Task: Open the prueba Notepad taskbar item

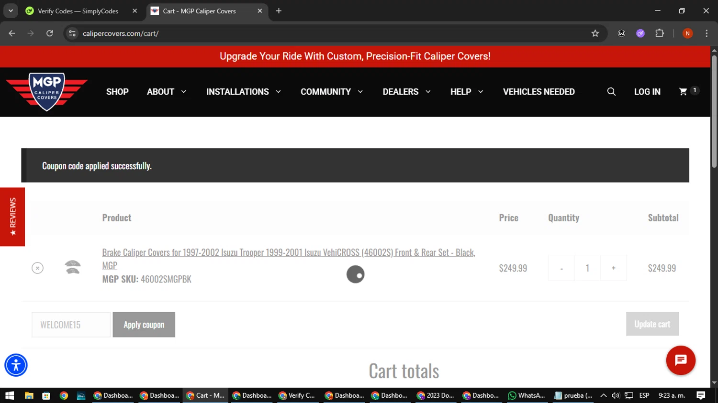Action: [x=573, y=395]
